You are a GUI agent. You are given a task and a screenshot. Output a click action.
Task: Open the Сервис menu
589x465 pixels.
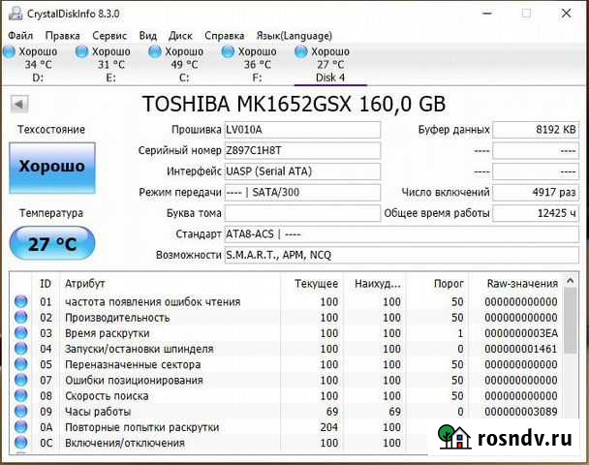point(109,36)
